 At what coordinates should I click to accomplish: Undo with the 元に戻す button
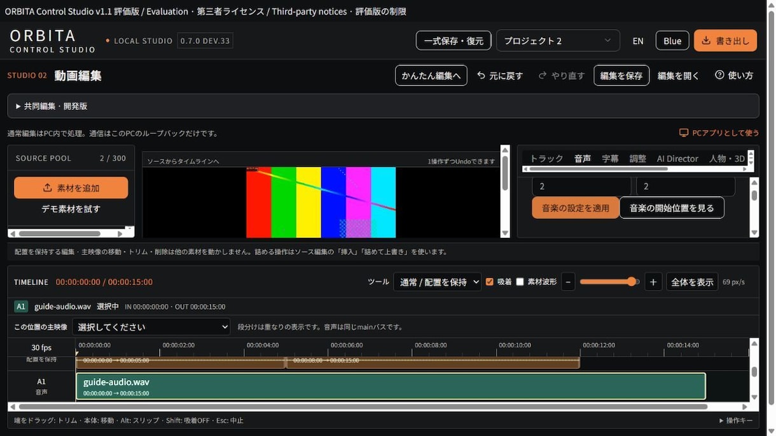pyautogui.click(x=500, y=76)
